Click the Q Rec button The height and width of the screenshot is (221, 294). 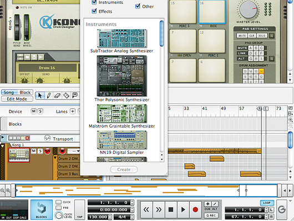coord(211,215)
